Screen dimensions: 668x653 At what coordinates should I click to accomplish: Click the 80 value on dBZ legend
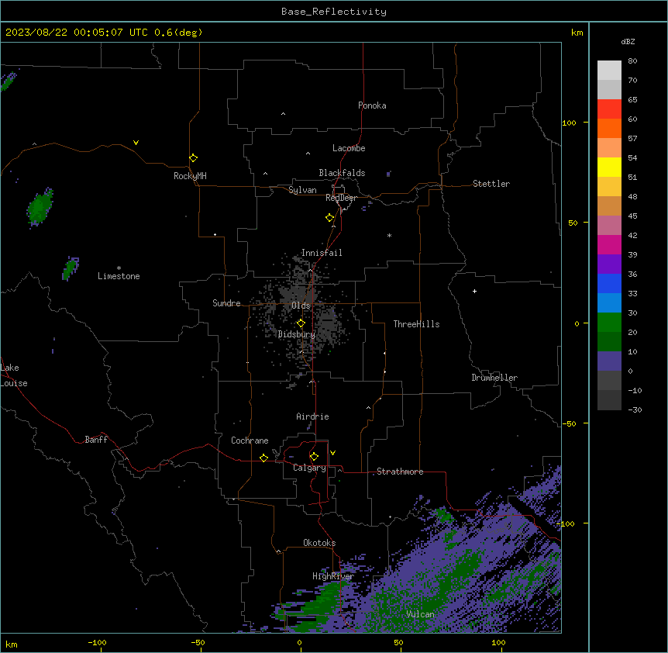tap(632, 60)
